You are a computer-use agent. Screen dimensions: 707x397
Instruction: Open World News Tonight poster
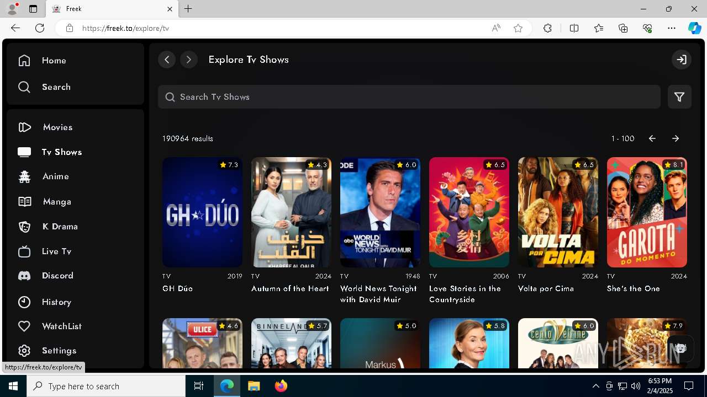[380, 212]
